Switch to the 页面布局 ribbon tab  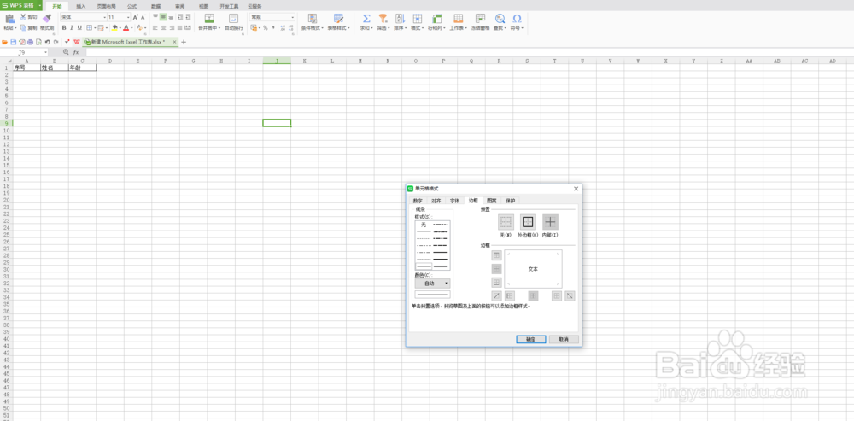coord(106,6)
